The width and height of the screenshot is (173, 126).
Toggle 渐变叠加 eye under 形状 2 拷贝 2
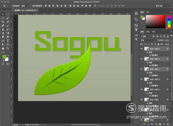click(x=150, y=96)
